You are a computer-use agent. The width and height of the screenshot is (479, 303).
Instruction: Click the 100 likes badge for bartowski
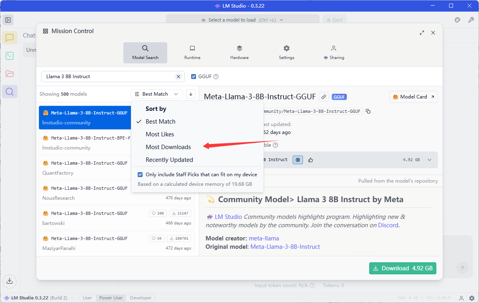158,213
